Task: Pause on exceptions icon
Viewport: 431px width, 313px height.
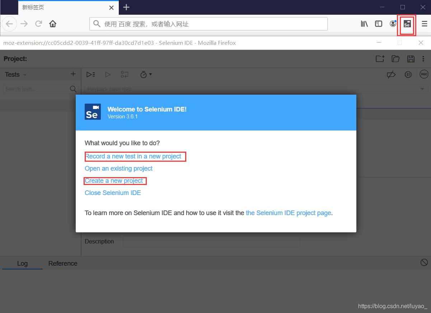Action: click(x=408, y=75)
